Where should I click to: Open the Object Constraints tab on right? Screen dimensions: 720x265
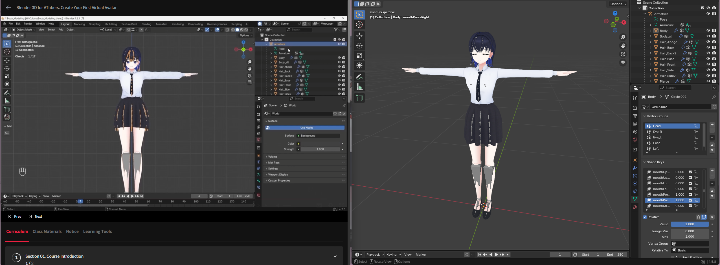tap(635, 191)
